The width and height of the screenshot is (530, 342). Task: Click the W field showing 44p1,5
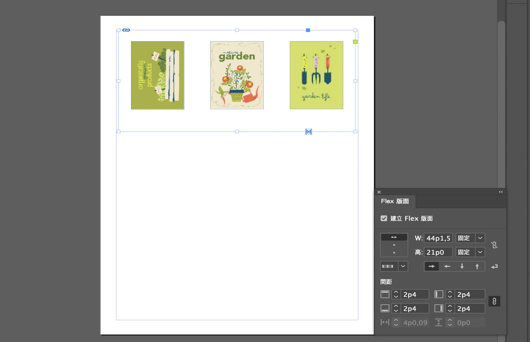438,238
